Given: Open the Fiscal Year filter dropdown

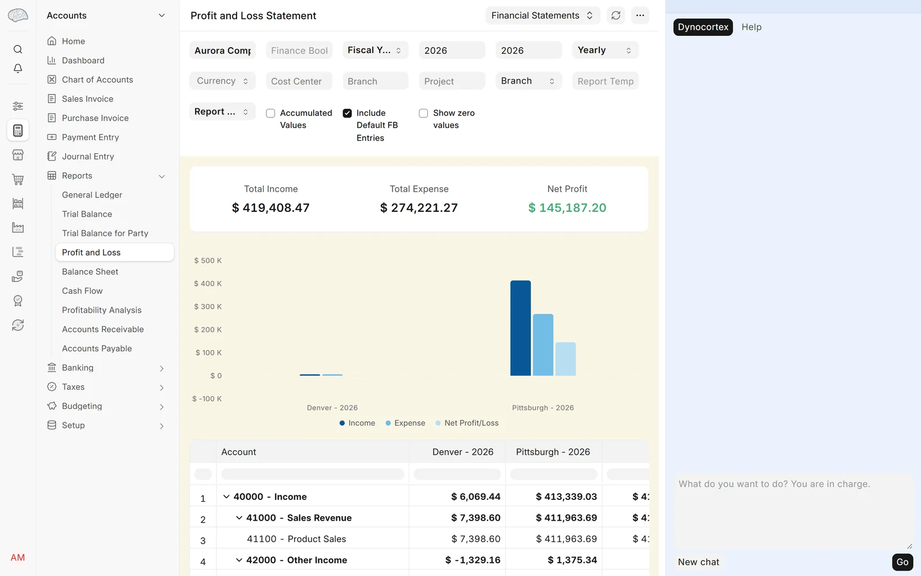Looking at the screenshot, I should tap(375, 50).
